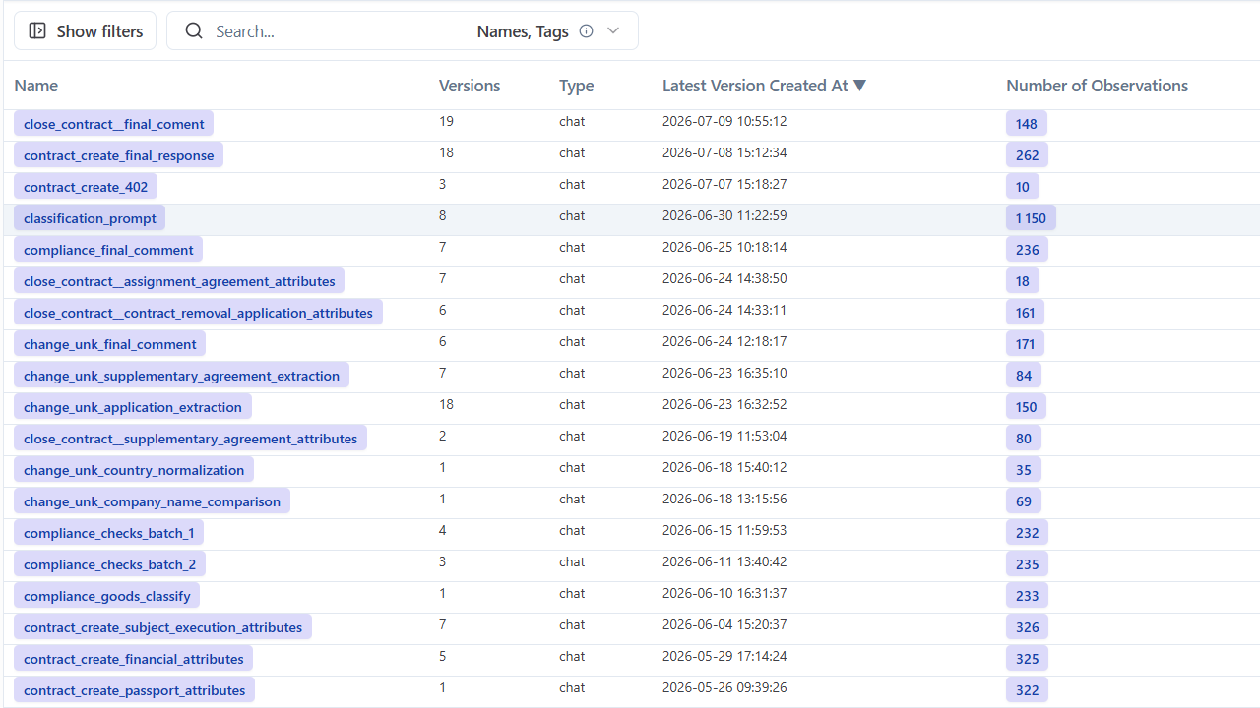This screenshot has height=708, width=1260.
Task: Click the 69 observations badge
Action: click(1024, 501)
